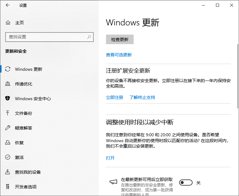Open 传递优化 section
This screenshot has height=196, width=239.
coord(49,84)
